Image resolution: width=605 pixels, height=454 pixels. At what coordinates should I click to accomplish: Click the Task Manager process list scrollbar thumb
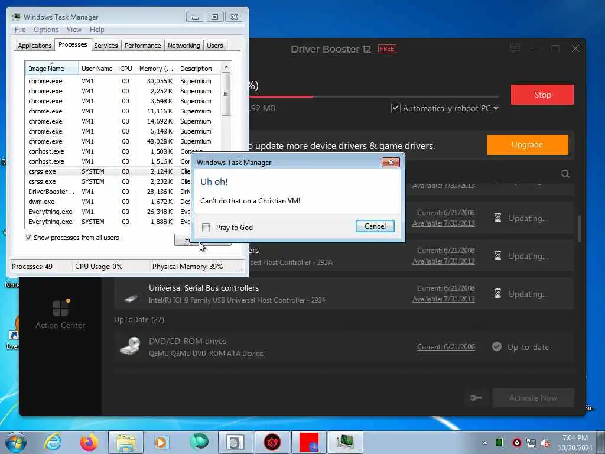point(226,94)
